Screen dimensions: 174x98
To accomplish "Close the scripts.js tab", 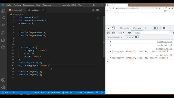I will coord(43,10).
